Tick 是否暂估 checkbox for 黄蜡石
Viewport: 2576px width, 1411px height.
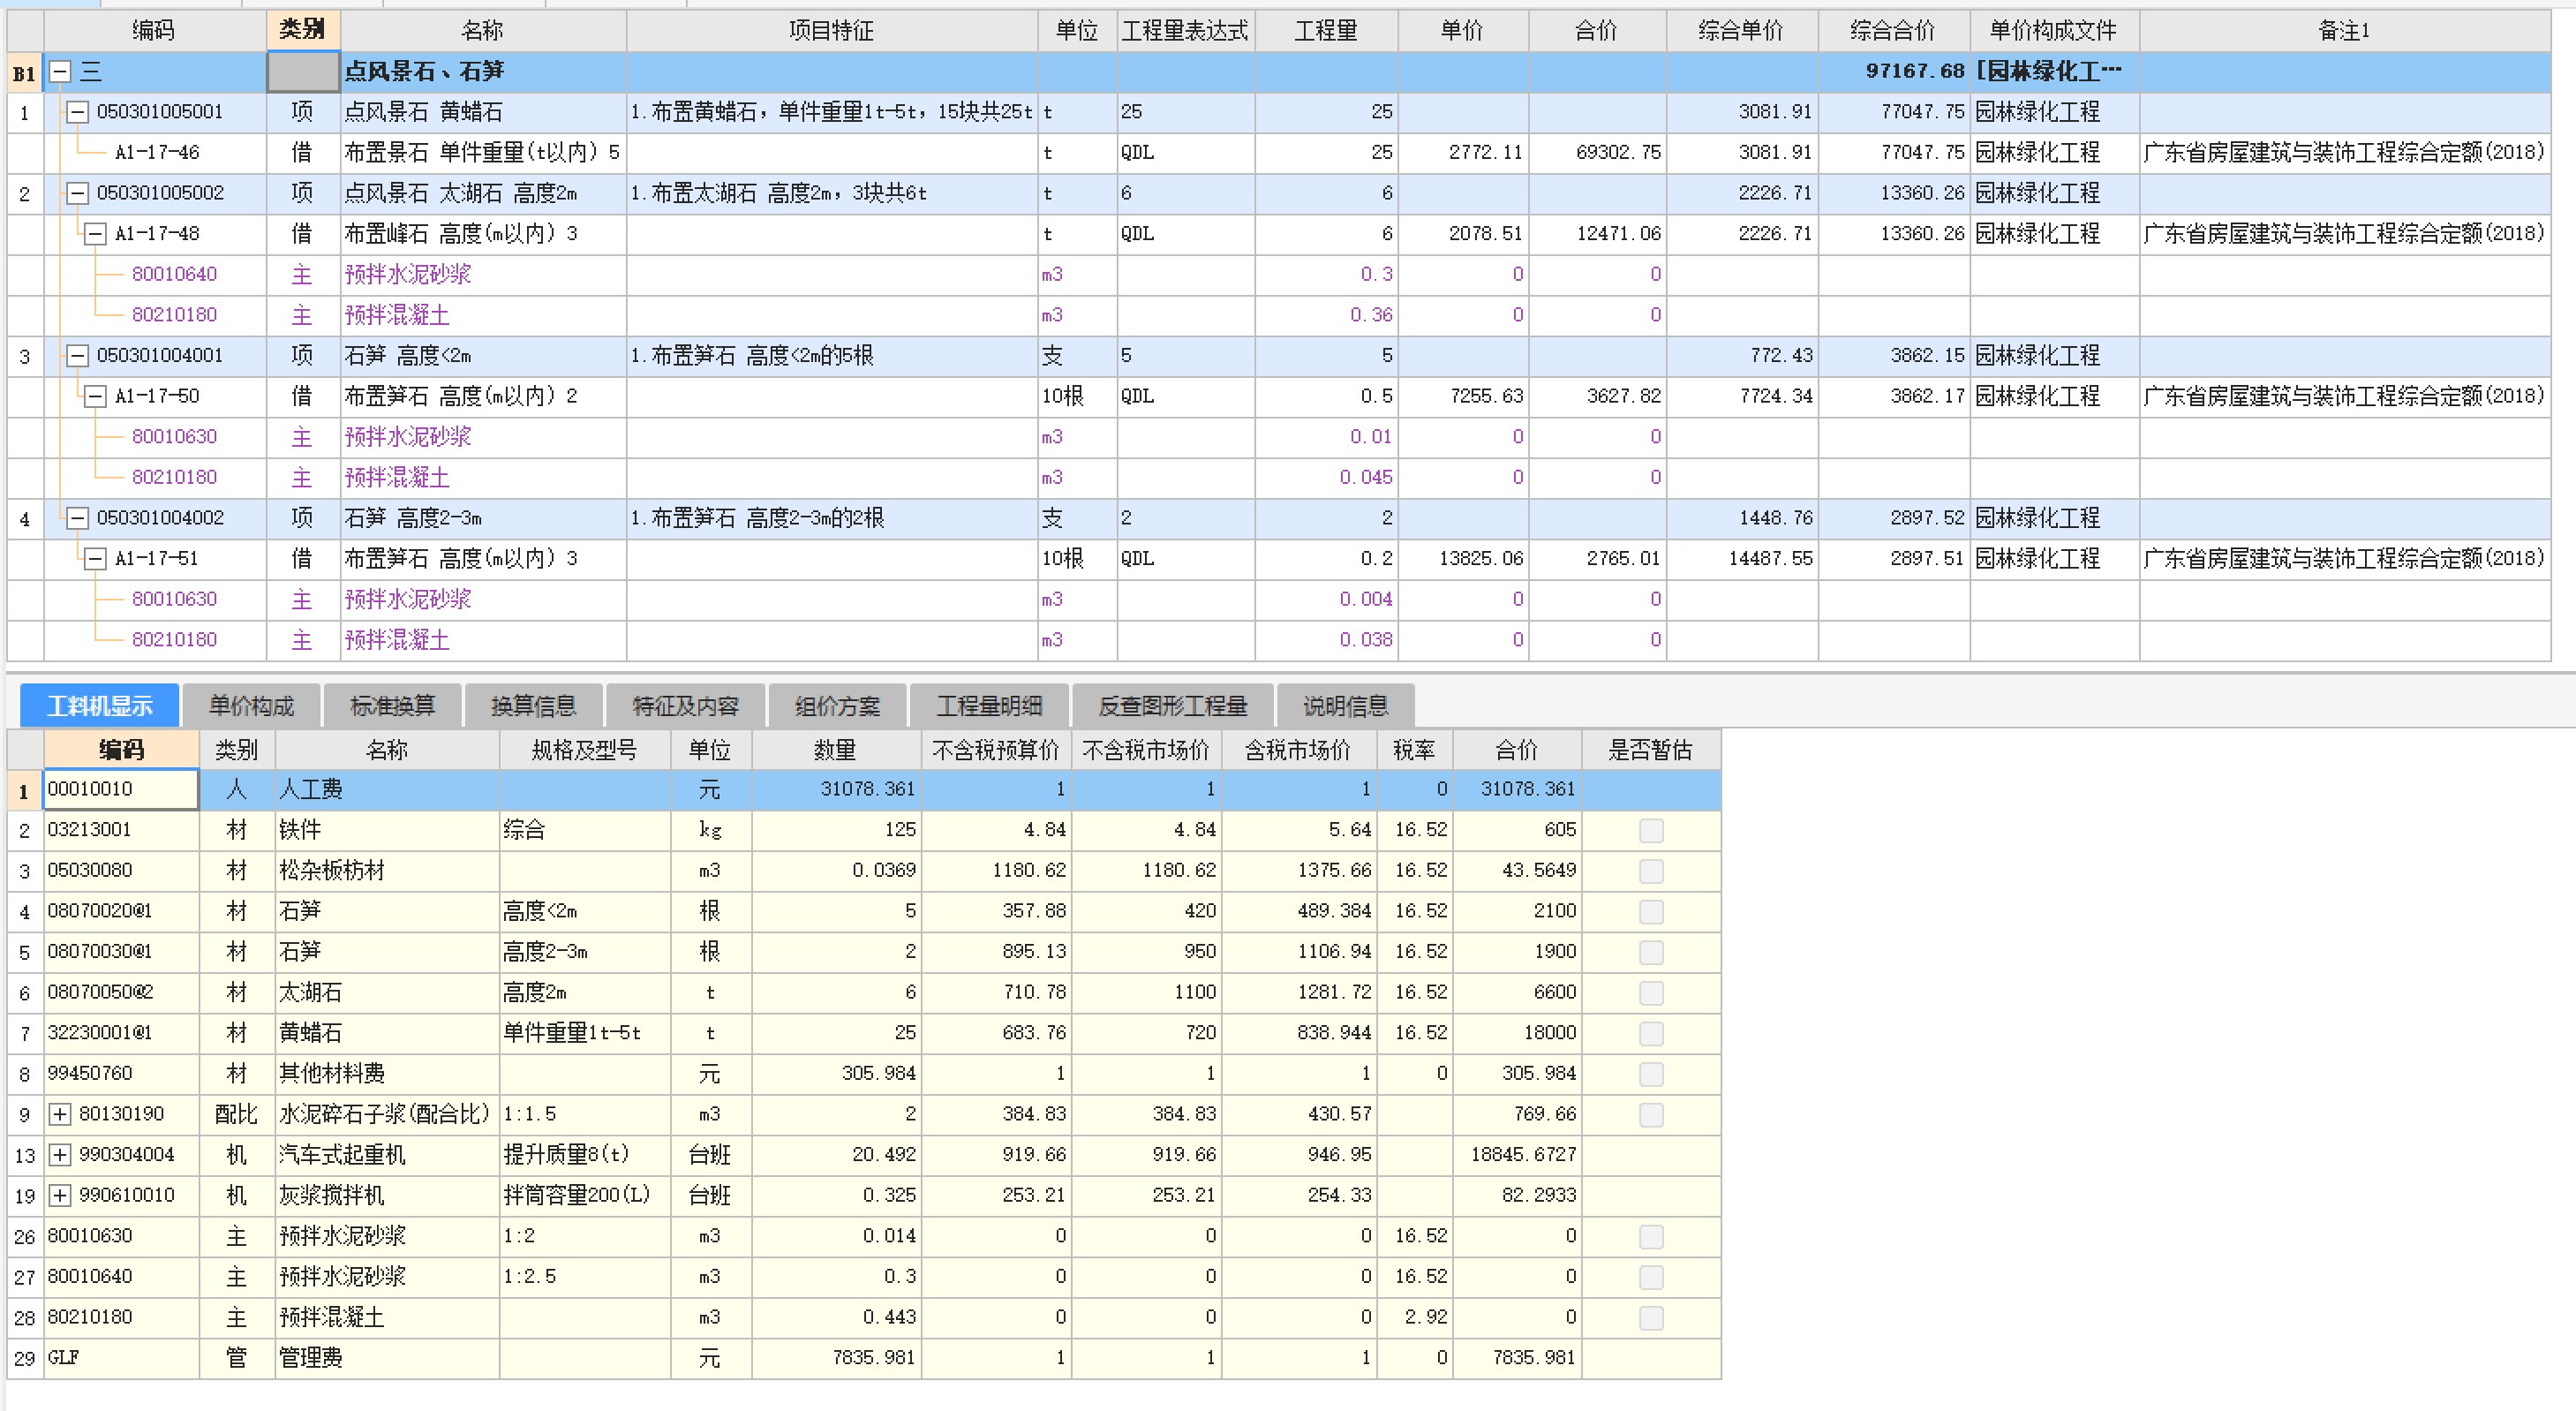1651,1033
